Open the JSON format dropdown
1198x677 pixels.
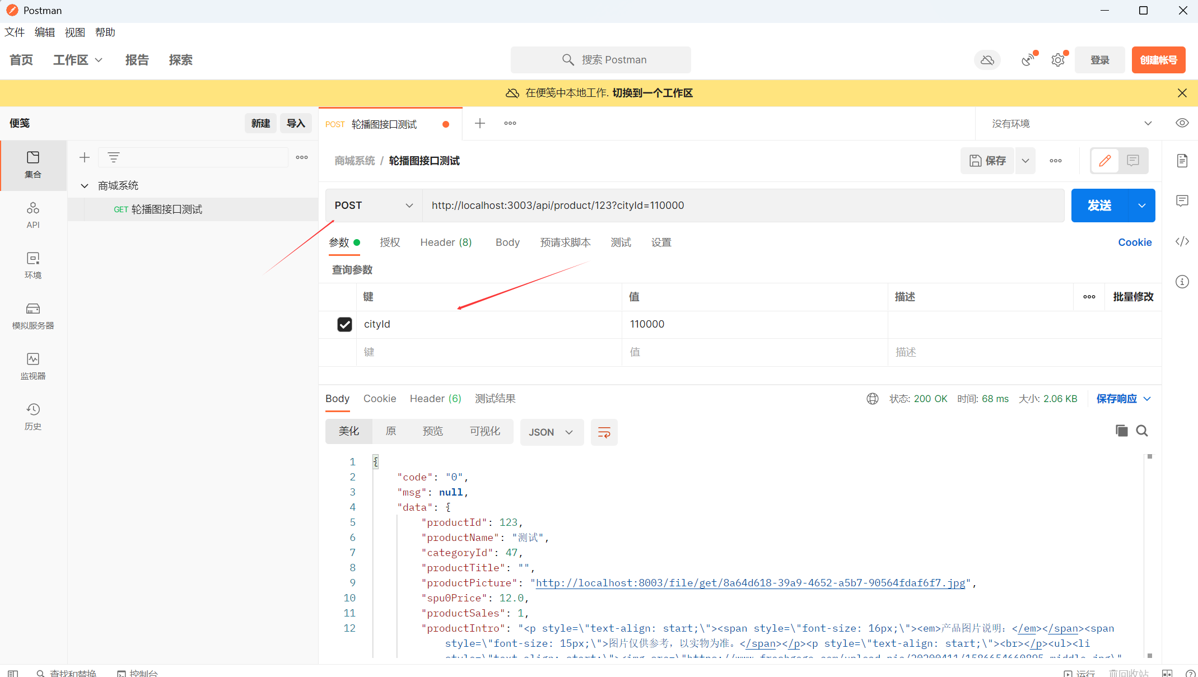(551, 432)
